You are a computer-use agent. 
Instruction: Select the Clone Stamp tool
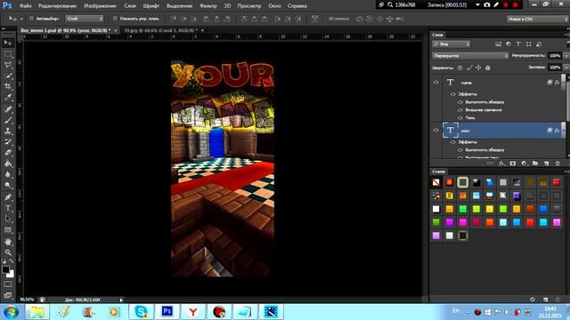pos(8,131)
